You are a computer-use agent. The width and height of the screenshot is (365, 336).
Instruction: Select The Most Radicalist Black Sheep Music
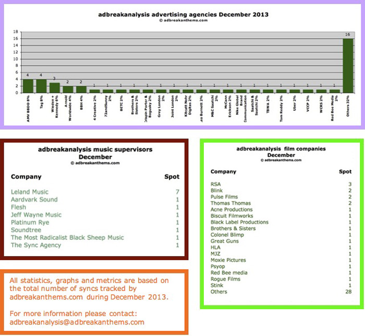(67, 238)
